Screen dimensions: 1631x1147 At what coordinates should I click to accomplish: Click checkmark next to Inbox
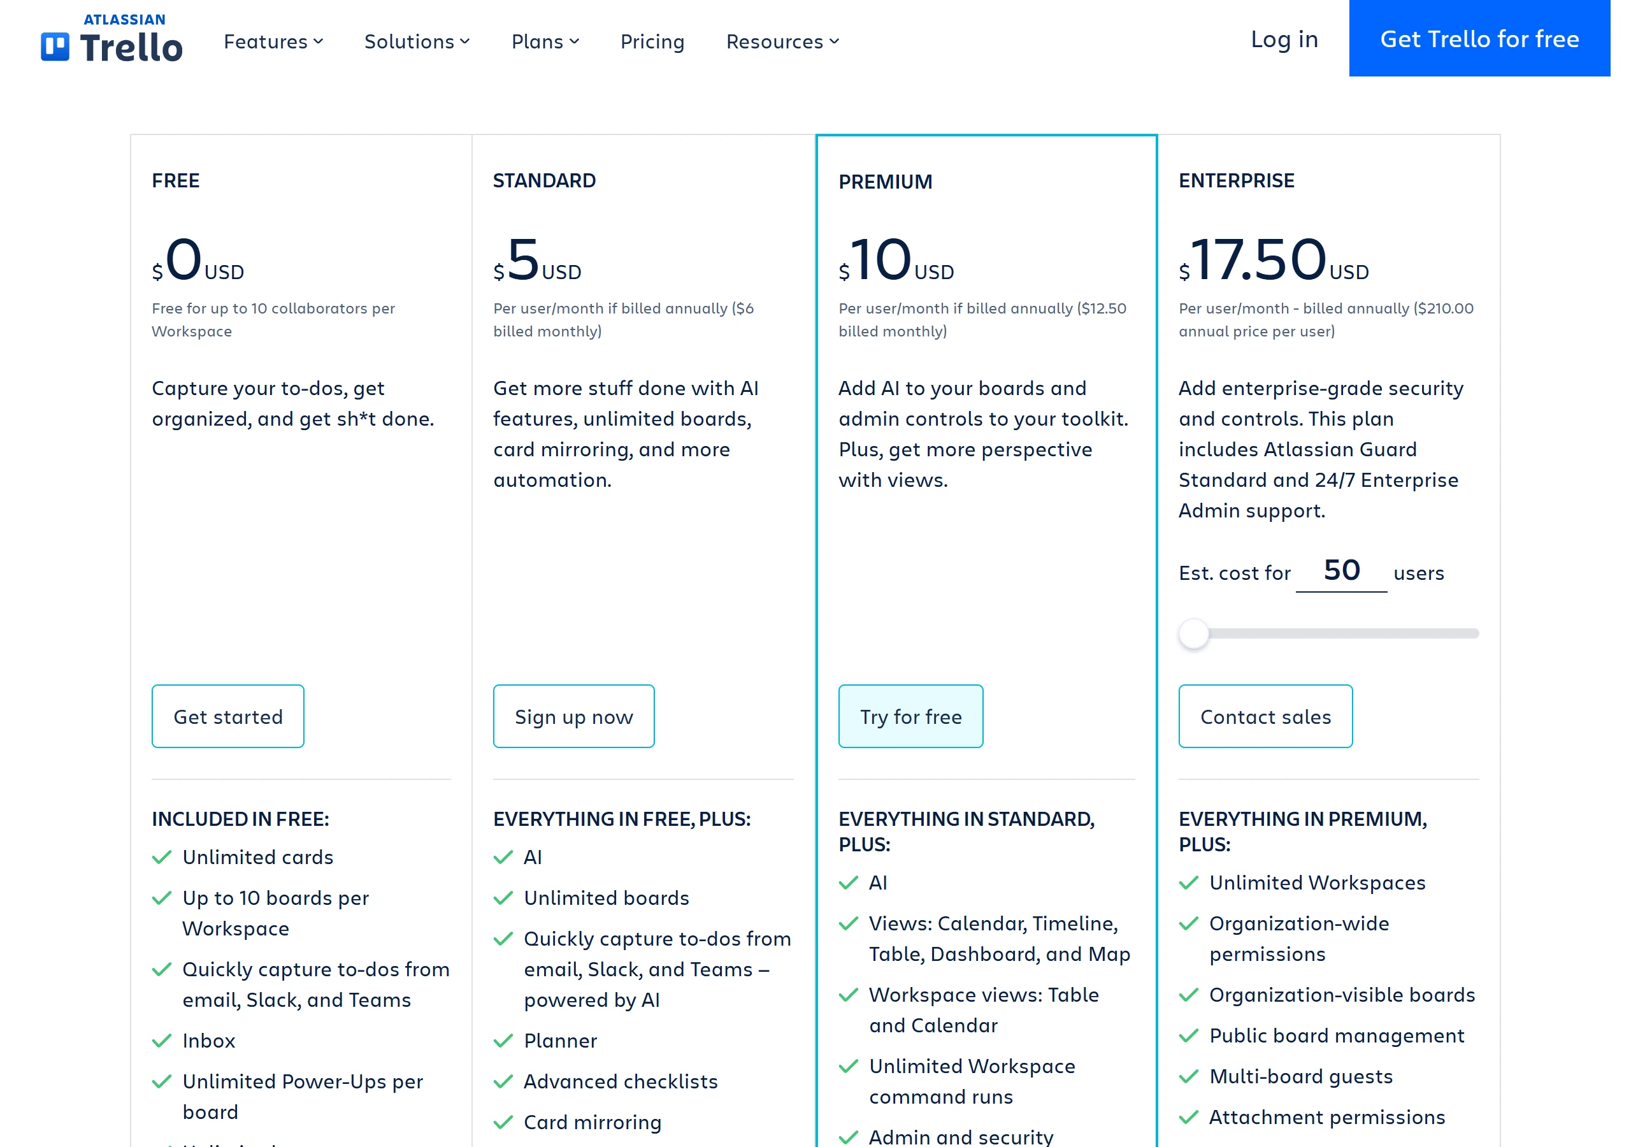click(x=162, y=1041)
